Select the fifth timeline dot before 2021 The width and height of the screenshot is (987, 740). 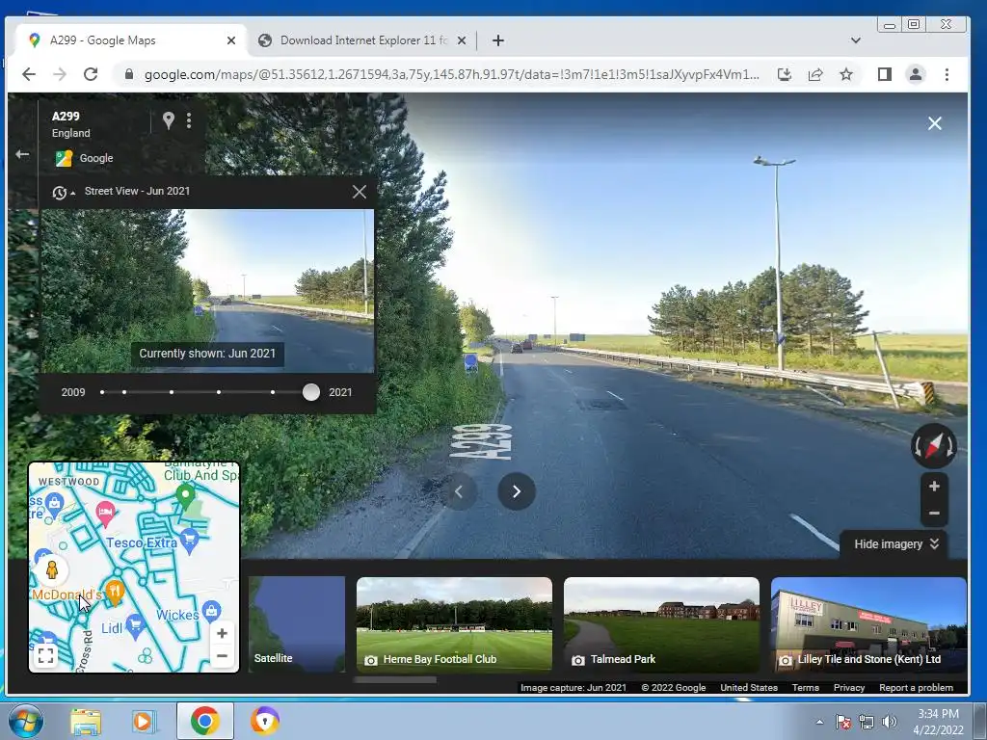click(272, 392)
